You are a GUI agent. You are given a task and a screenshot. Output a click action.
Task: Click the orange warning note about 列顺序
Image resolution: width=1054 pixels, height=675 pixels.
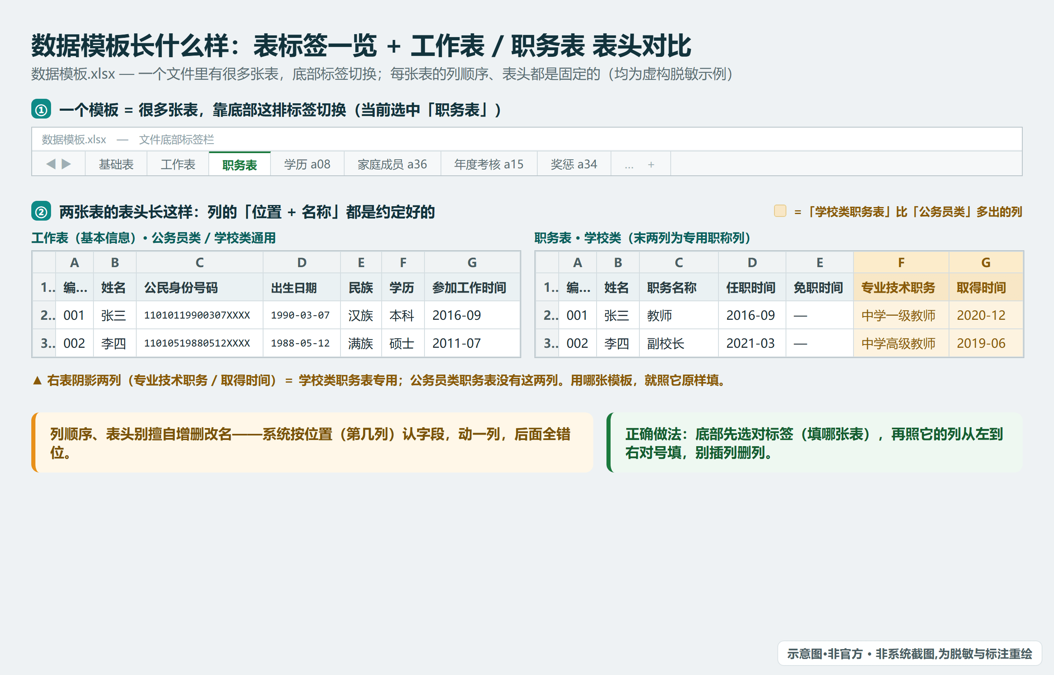point(312,443)
